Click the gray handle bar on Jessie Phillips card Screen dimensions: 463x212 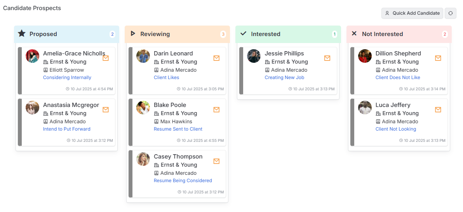[x=241, y=71]
